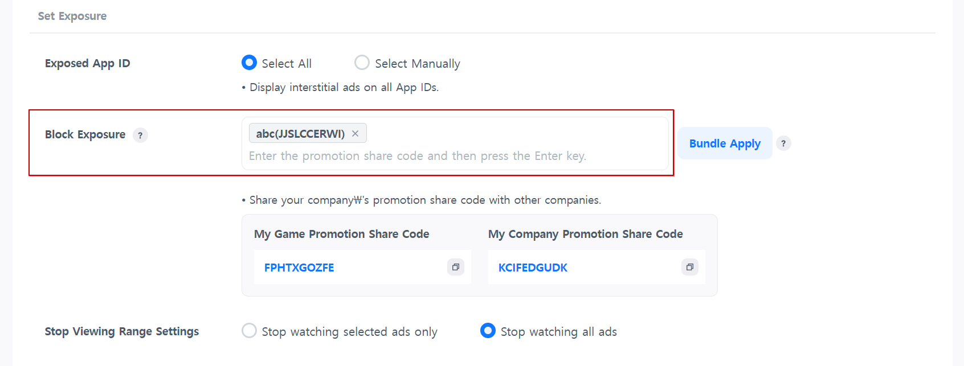Click the help icon beside Block Exposure

[x=140, y=135]
